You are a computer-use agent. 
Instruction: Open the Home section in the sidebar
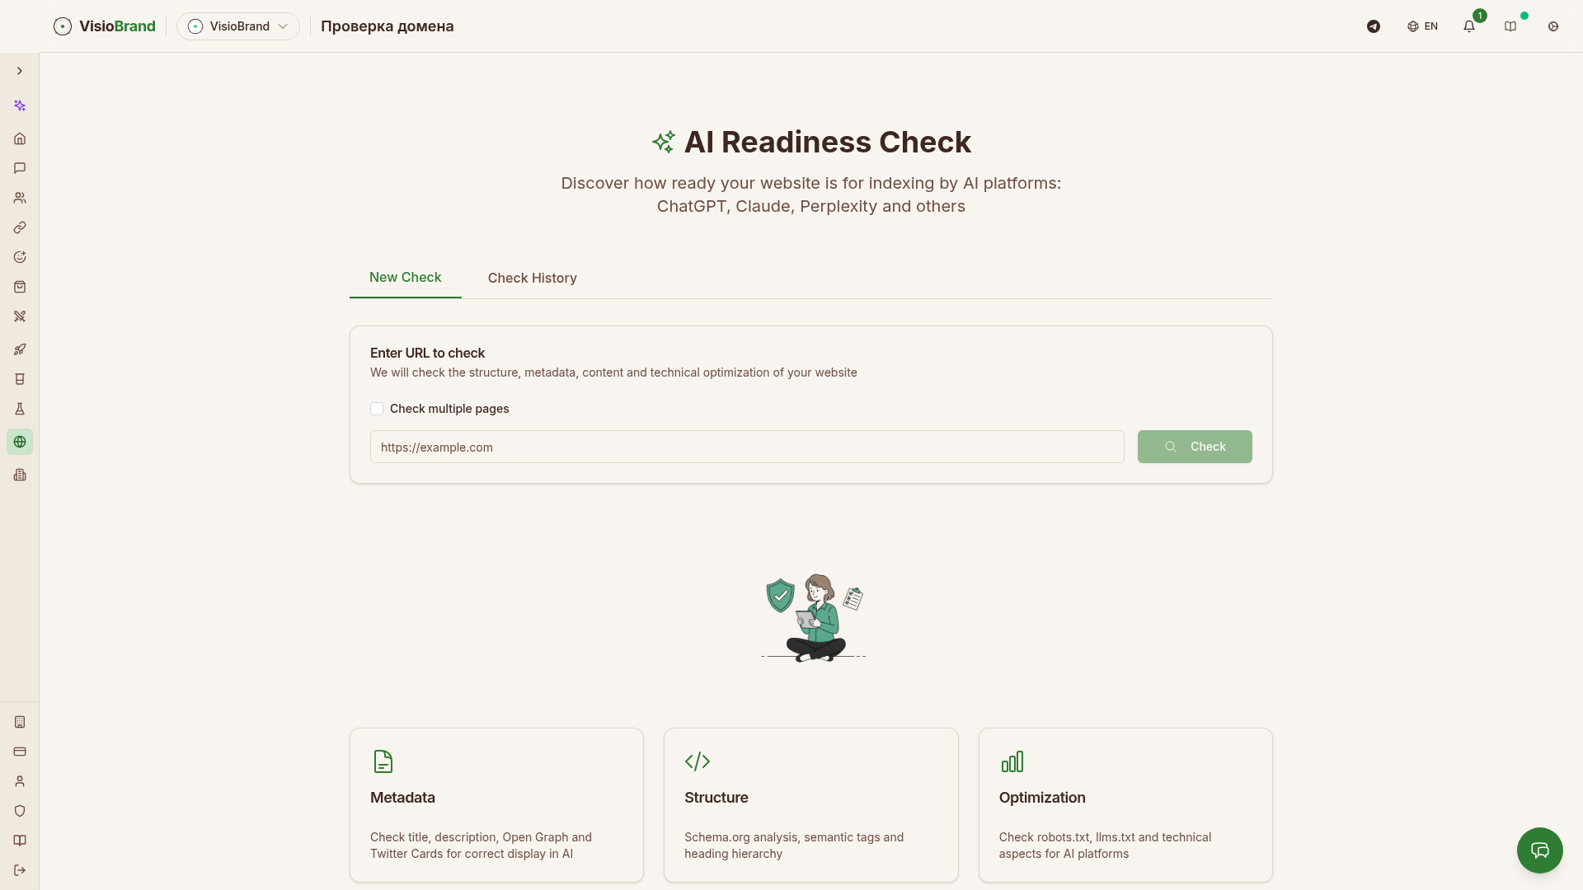click(20, 138)
